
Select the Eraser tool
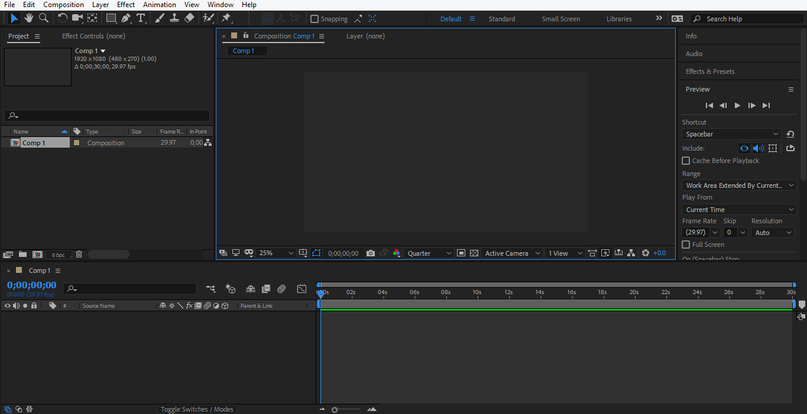pos(189,18)
